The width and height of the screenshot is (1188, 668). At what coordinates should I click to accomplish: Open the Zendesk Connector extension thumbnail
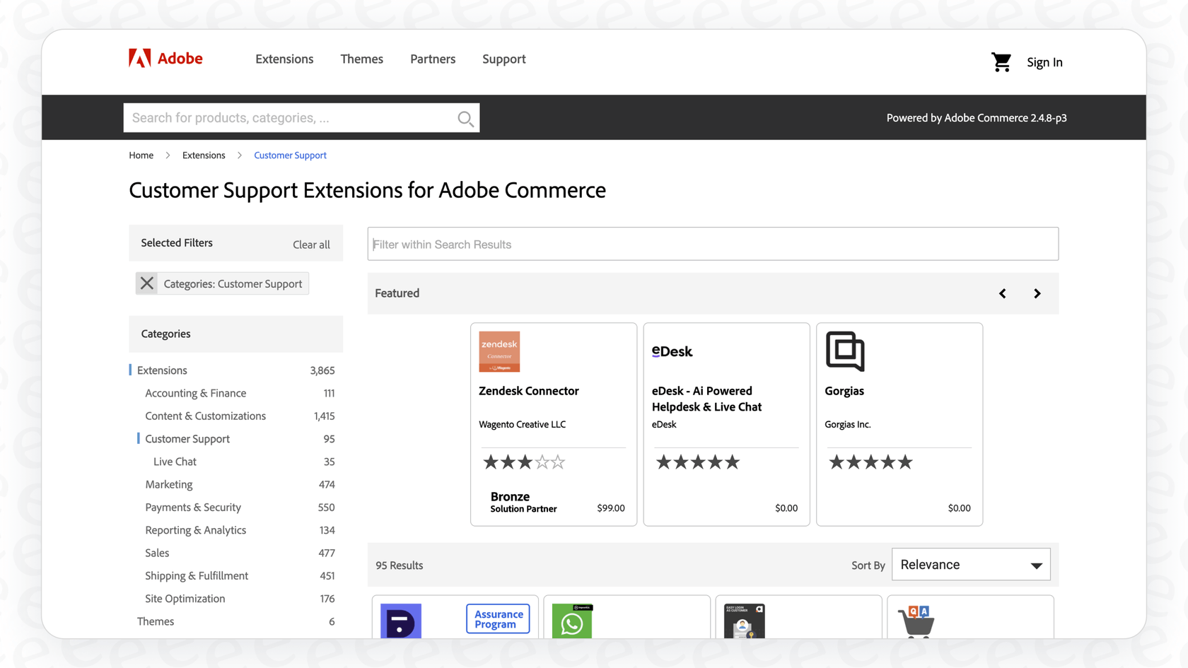point(499,351)
